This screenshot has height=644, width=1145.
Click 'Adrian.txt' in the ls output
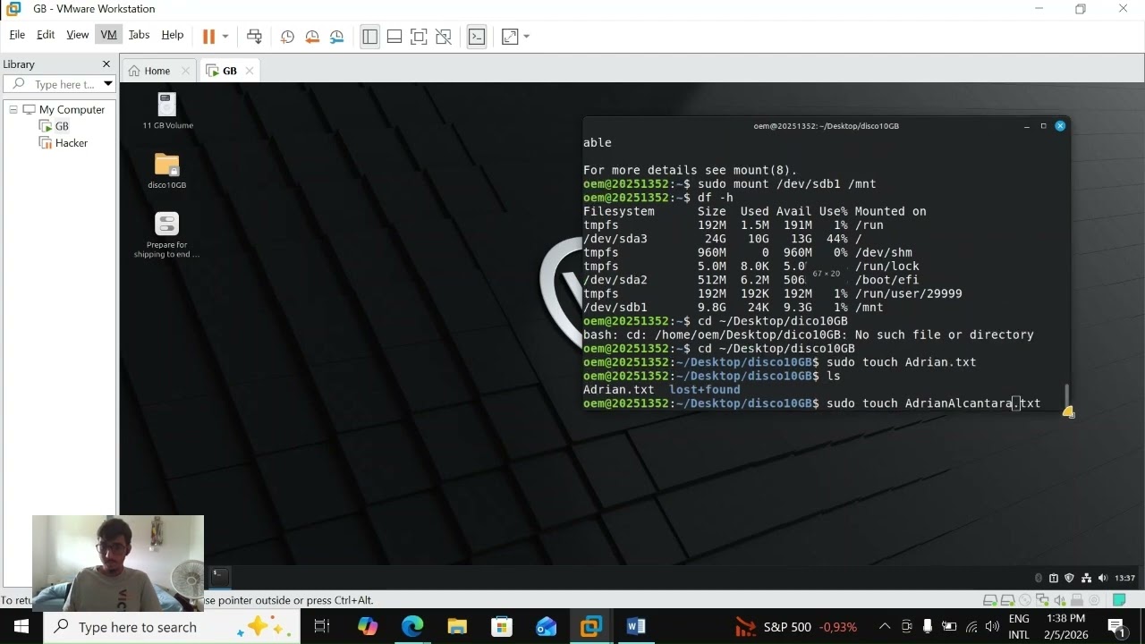pos(619,390)
